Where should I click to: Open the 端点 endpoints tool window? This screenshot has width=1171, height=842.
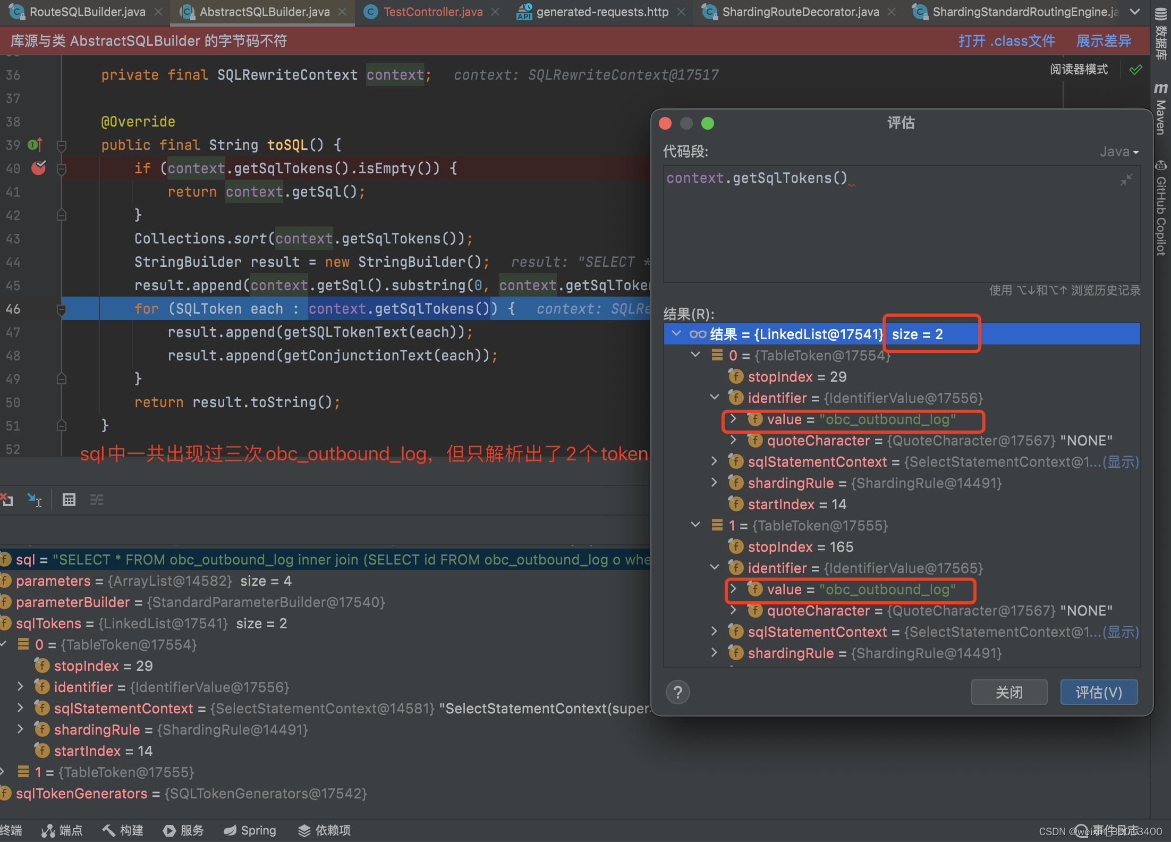point(63,830)
